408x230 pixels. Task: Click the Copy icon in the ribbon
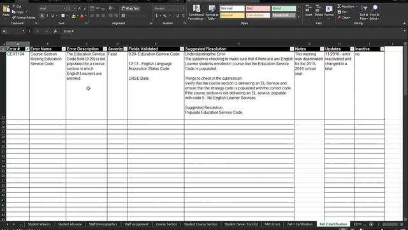tap(14, 12)
